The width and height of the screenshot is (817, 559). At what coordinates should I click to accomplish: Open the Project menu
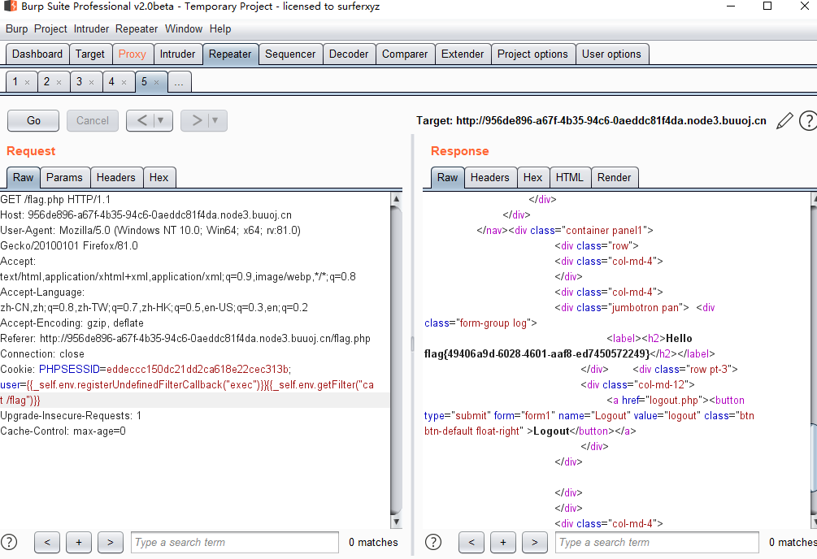50,29
